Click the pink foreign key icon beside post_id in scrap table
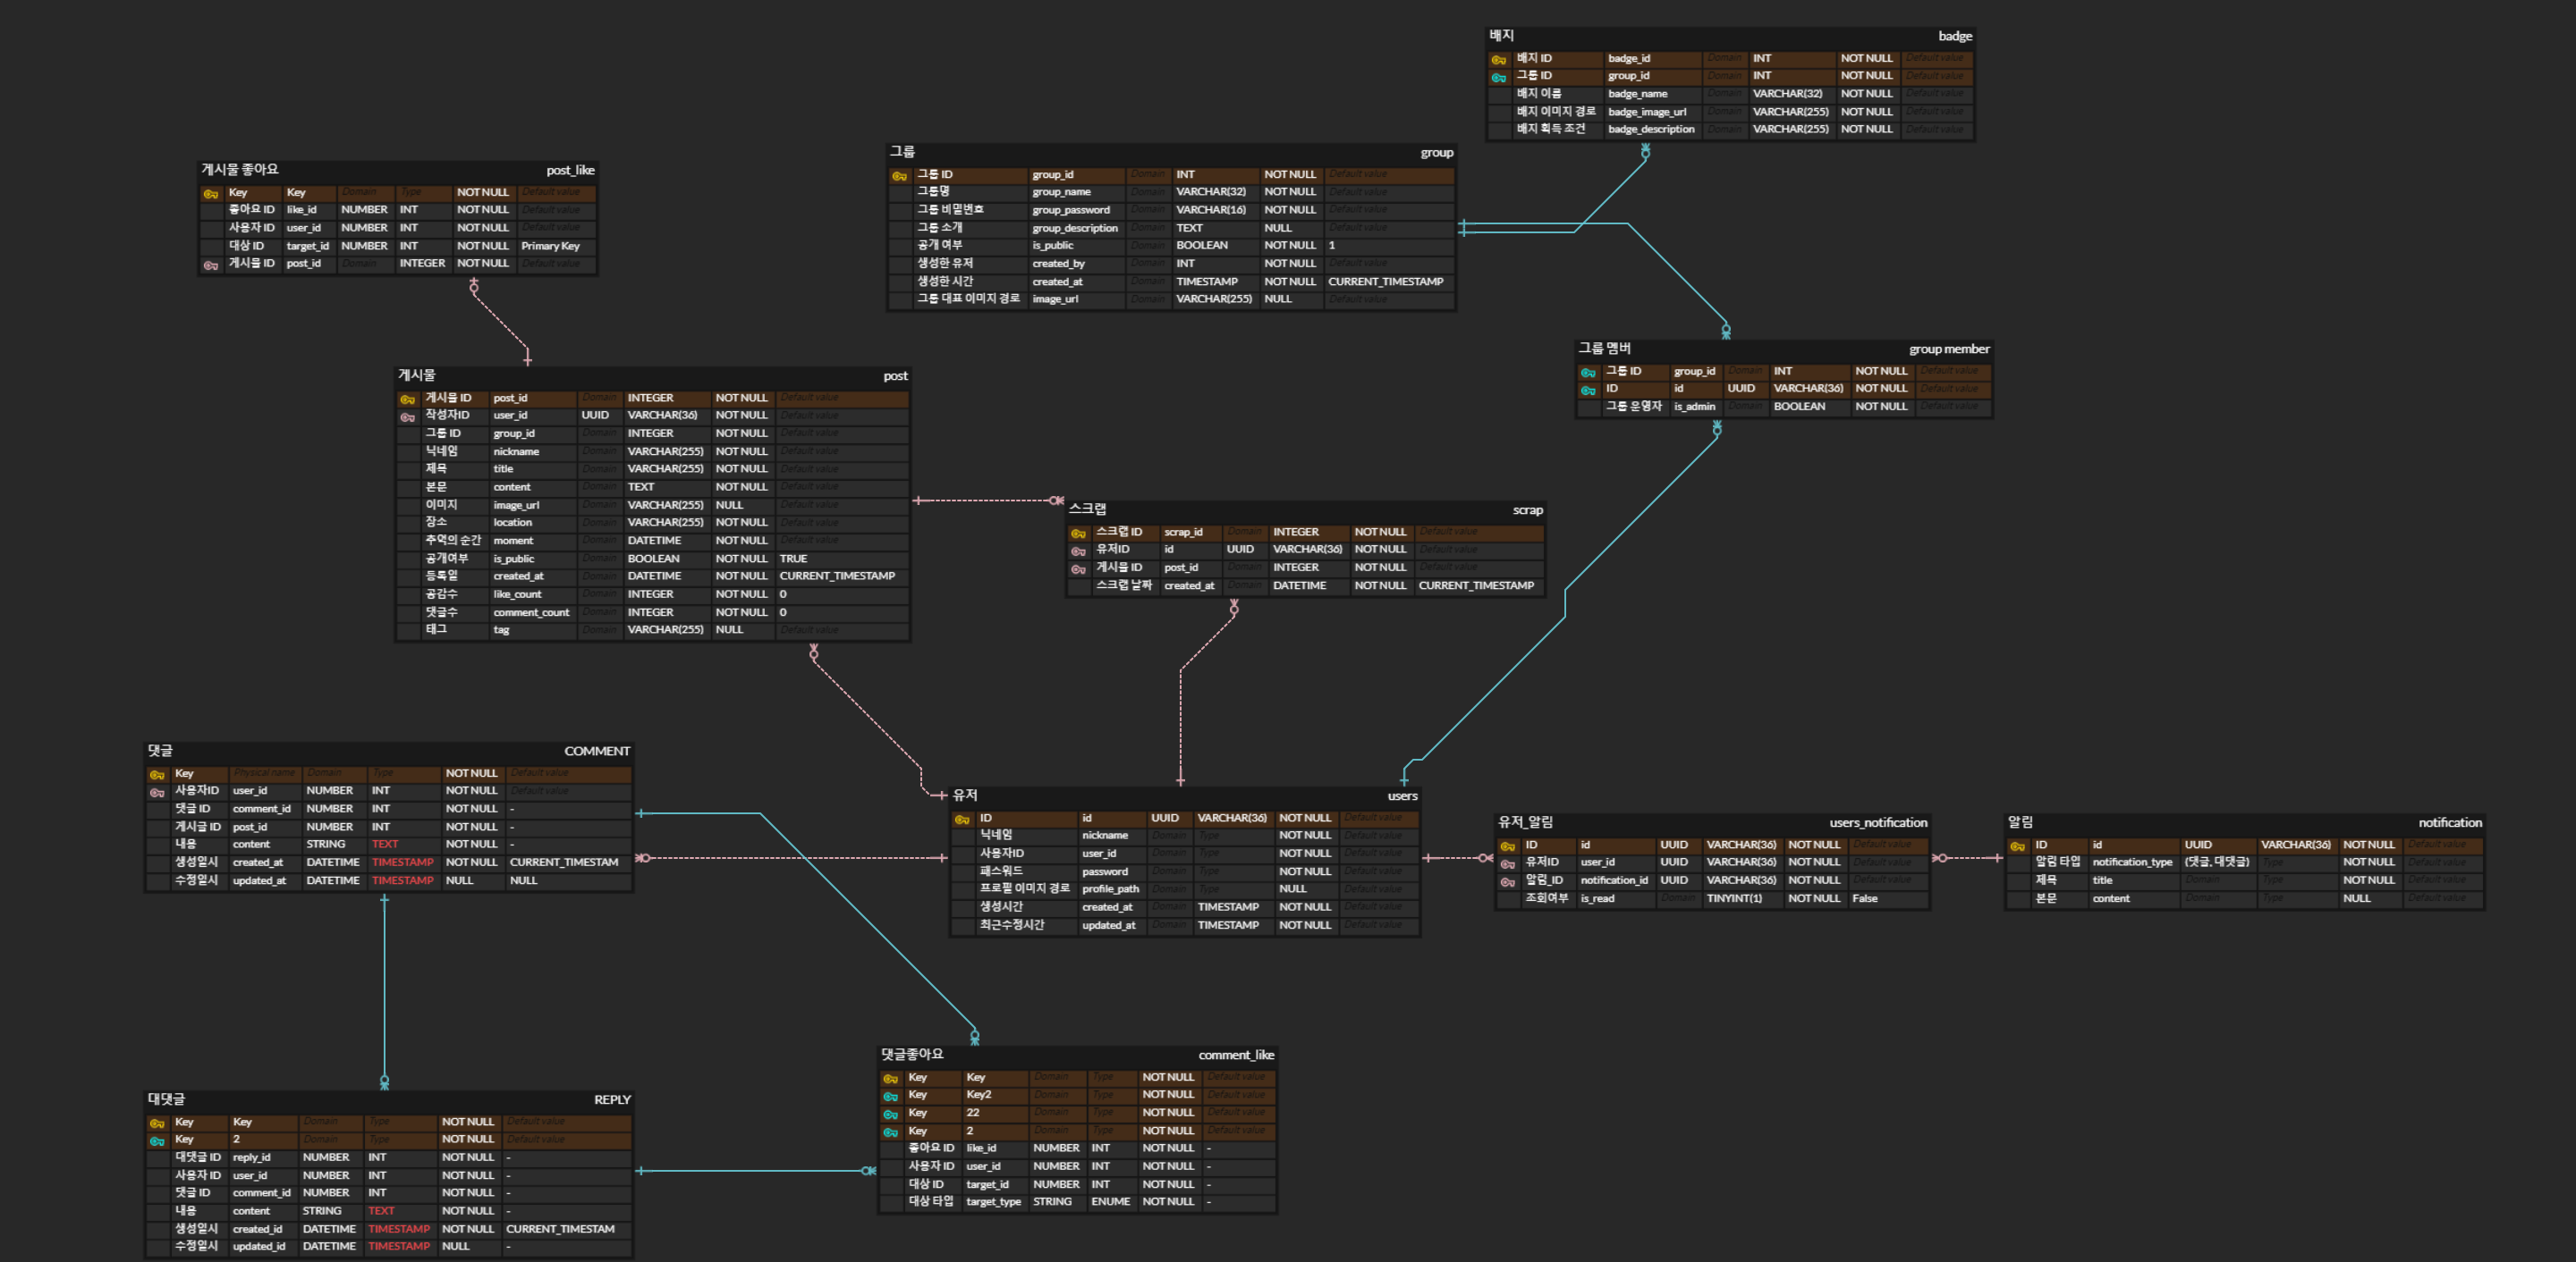Viewport: 2576px width, 1262px height. pyautogui.click(x=1078, y=568)
